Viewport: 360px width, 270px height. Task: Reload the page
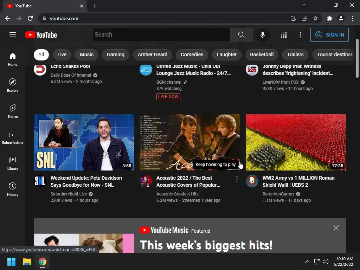click(30, 18)
